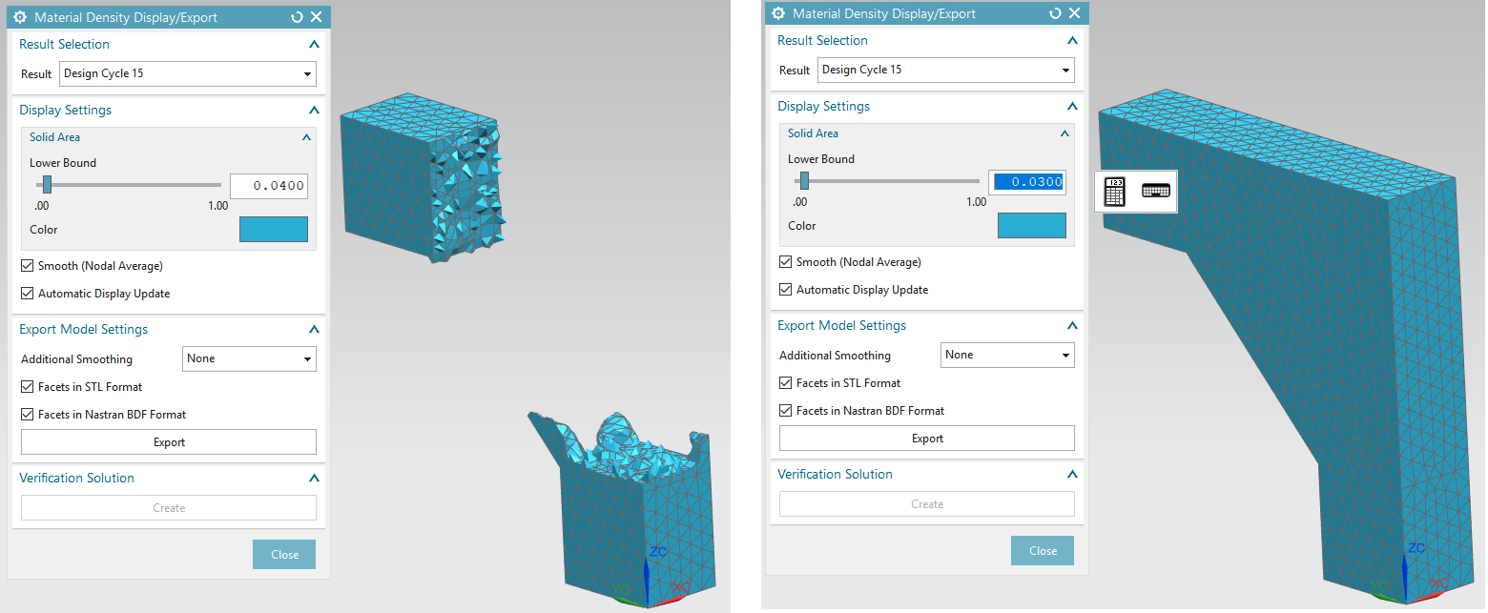Click the gear icon in left dialog title

pos(20,17)
